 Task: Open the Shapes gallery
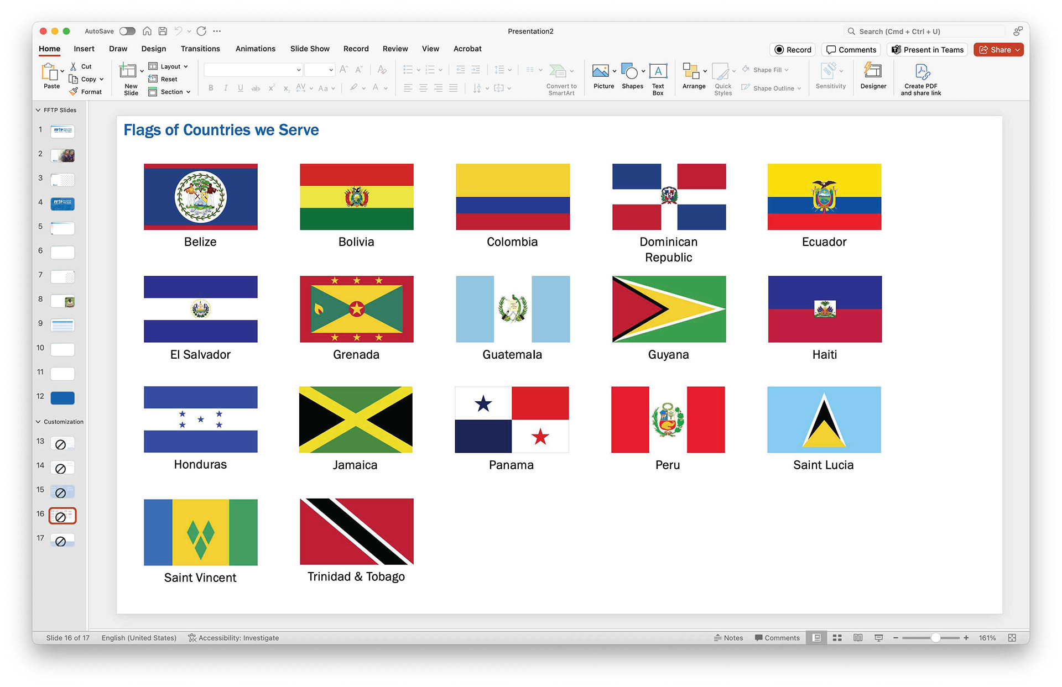coord(631,72)
